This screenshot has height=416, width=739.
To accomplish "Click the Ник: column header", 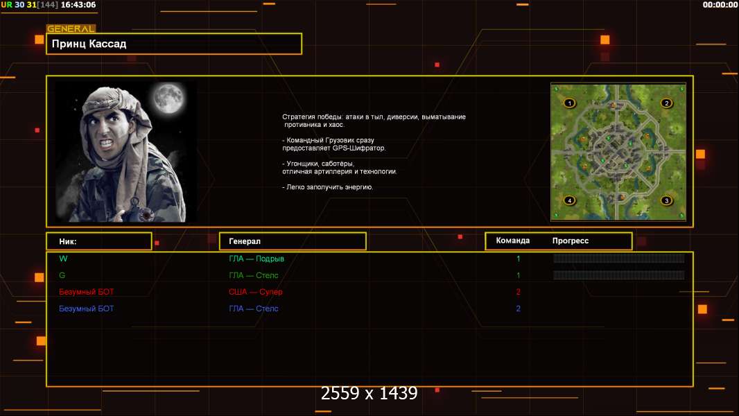I will [x=99, y=241].
